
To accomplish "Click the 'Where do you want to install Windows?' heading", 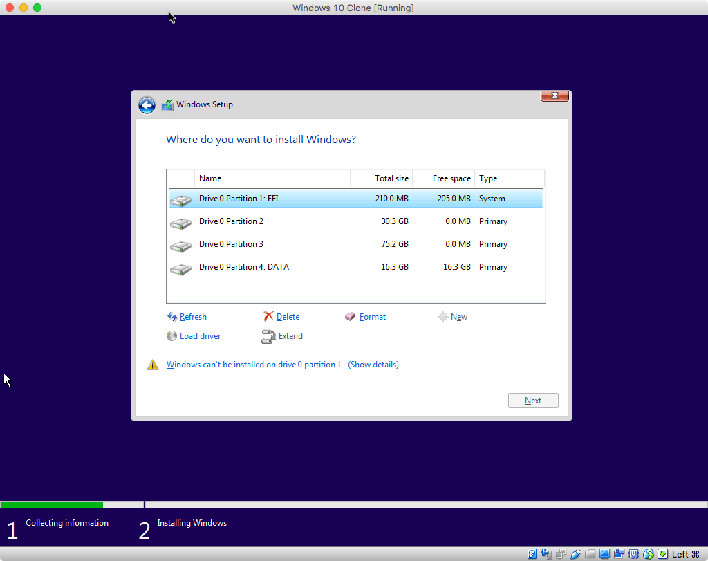I will tap(261, 140).
